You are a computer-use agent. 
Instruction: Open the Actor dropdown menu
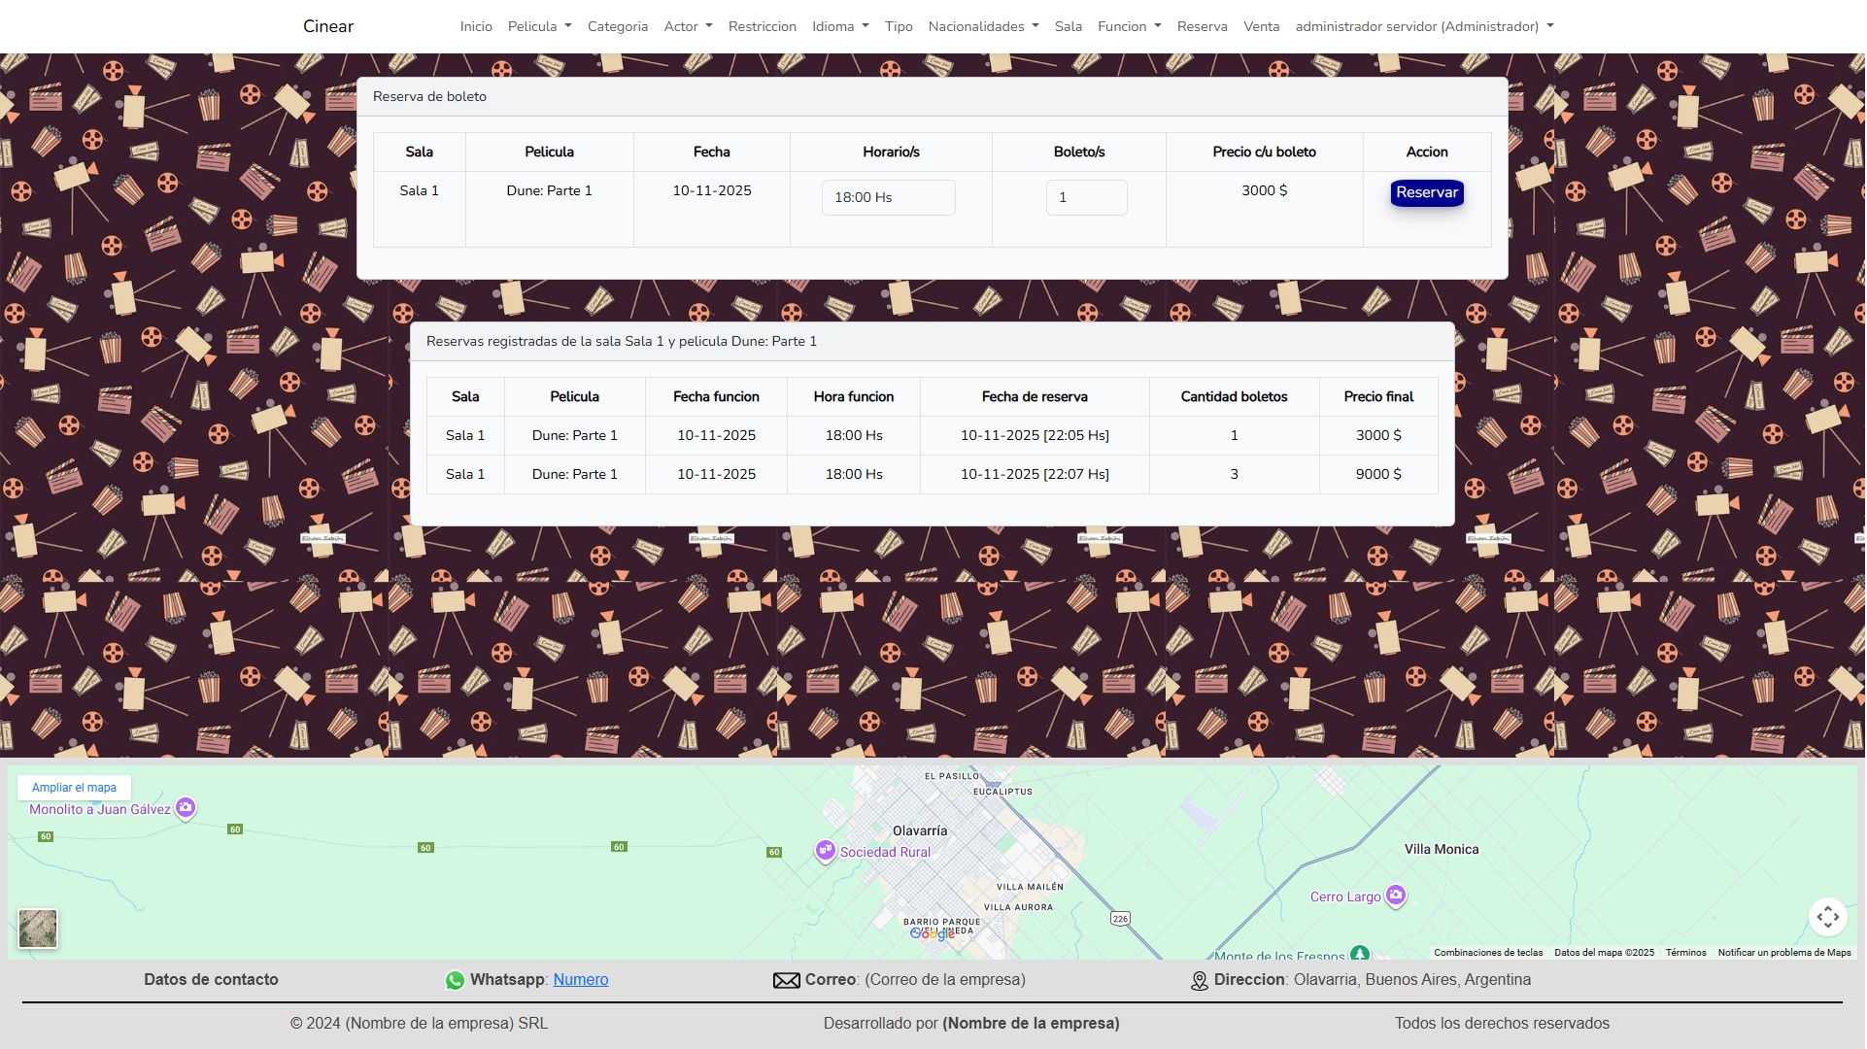pos(688,26)
